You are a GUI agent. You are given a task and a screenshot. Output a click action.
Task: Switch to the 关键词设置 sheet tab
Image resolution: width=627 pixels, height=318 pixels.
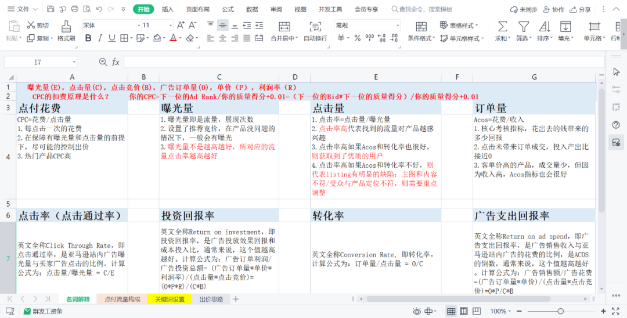coord(169,299)
